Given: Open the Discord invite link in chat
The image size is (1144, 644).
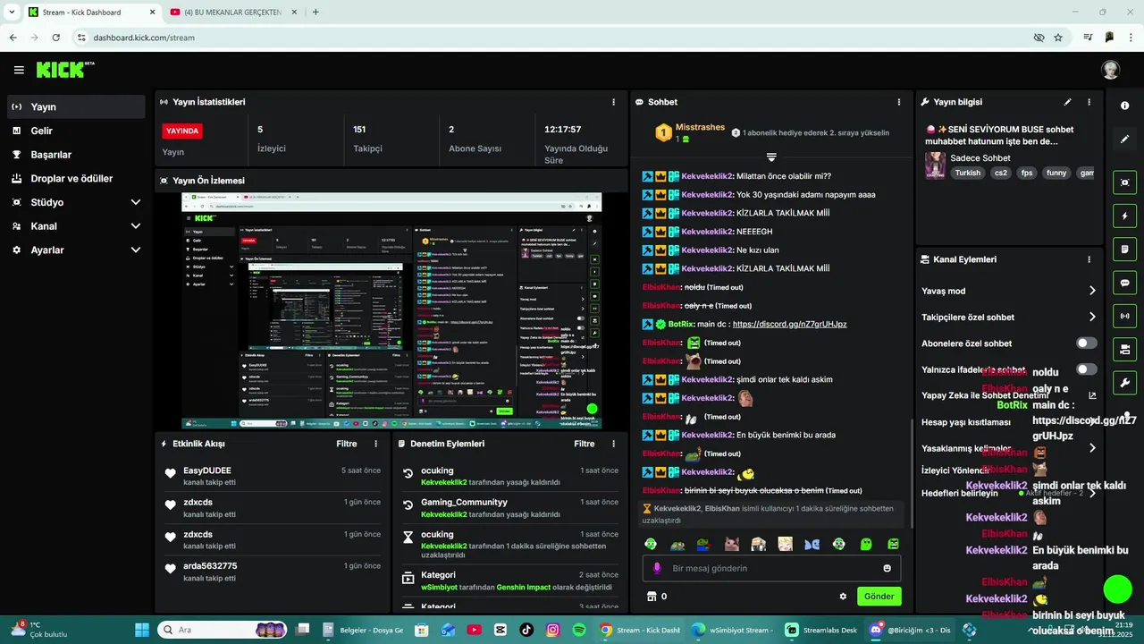Looking at the screenshot, I should [x=789, y=324].
